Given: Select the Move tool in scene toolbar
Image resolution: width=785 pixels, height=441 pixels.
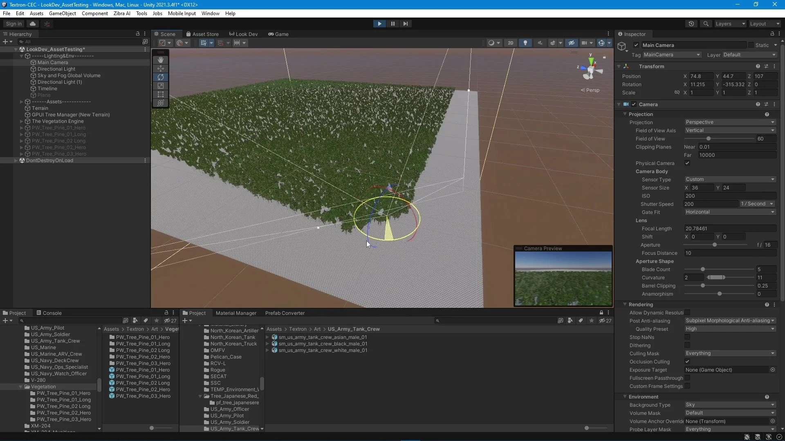Looking at the screenshot, I should pos(161,69).
